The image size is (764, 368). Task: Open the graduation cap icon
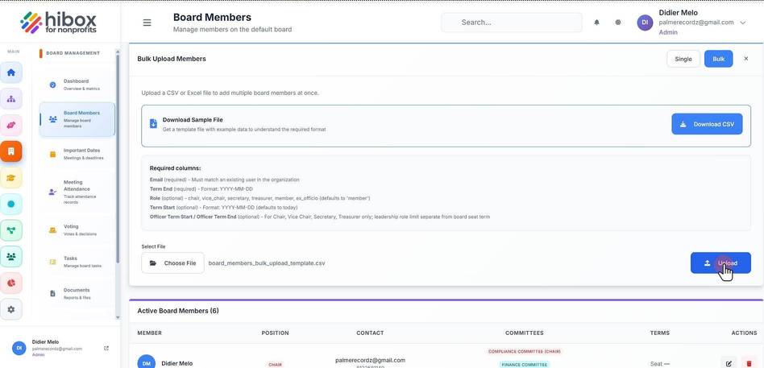pyautogui.click(x=11, y=178)
